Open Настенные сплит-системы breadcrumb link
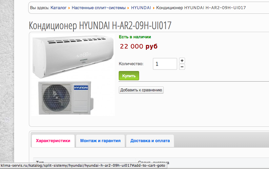 (x=99, y=8)
